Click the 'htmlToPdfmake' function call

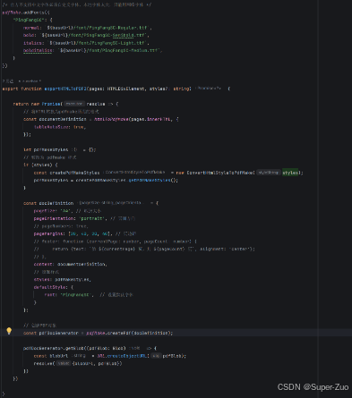(x=111, y=119)
